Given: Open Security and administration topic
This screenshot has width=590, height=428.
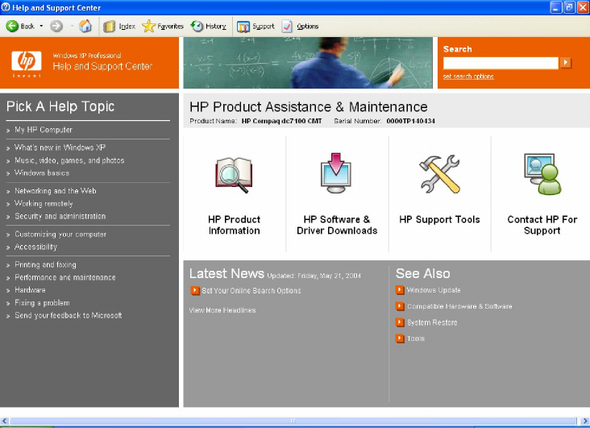Looking at the screenshot, I should 60,217.
